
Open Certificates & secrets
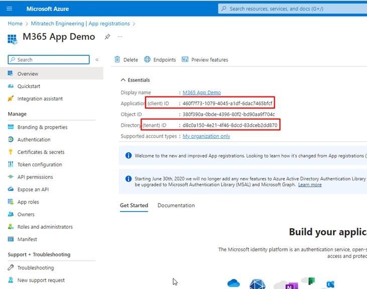[41, 152]
